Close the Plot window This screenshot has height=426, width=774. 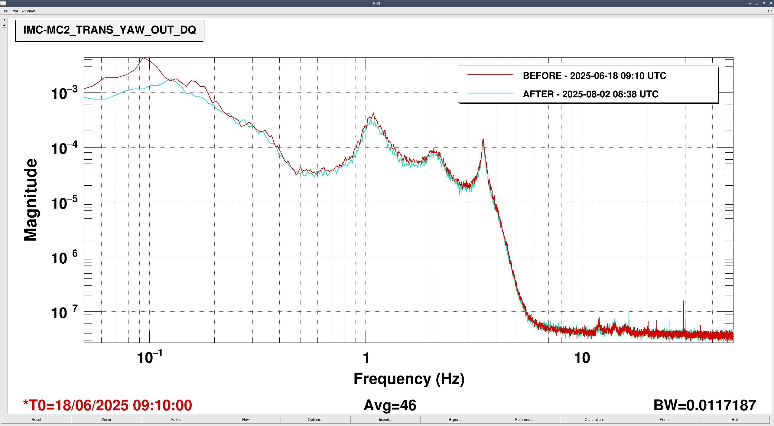771,3
